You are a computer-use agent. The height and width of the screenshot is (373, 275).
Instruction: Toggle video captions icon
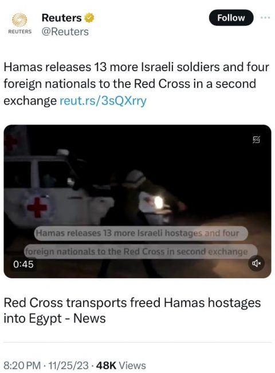(256, 139)
